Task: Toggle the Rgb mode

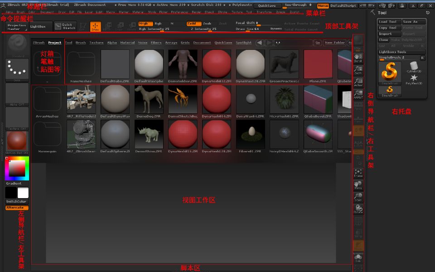Action: 158,24
